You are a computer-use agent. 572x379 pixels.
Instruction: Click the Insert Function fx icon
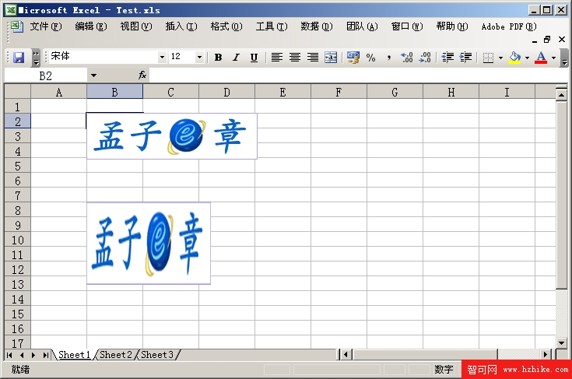tap(142, 75)
